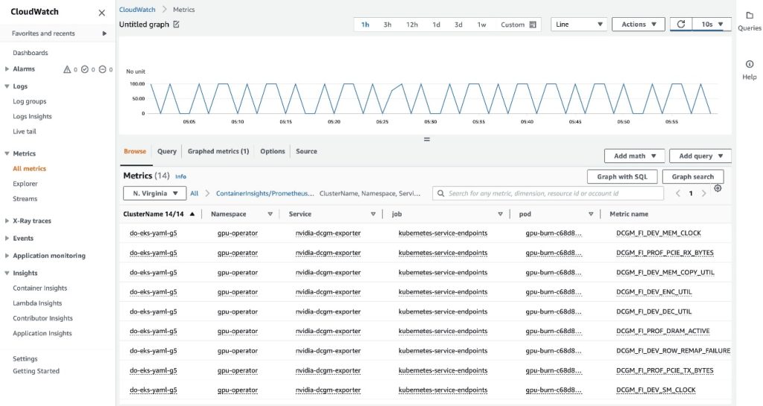The image size is (763, 406).
Task: Click Graph with SQL button
Action: [x=622, y=177]
